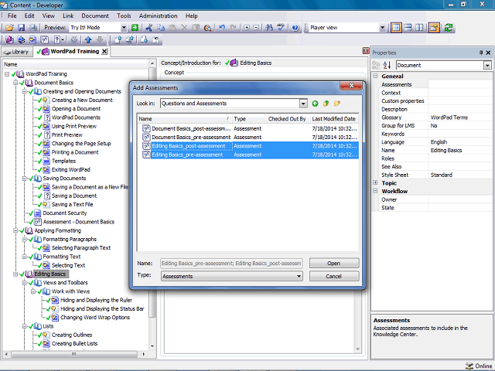Open the Properties Document dropdown
Viewport: 495px width, 371px height.
pyautogui.click(x=487, y=65)
